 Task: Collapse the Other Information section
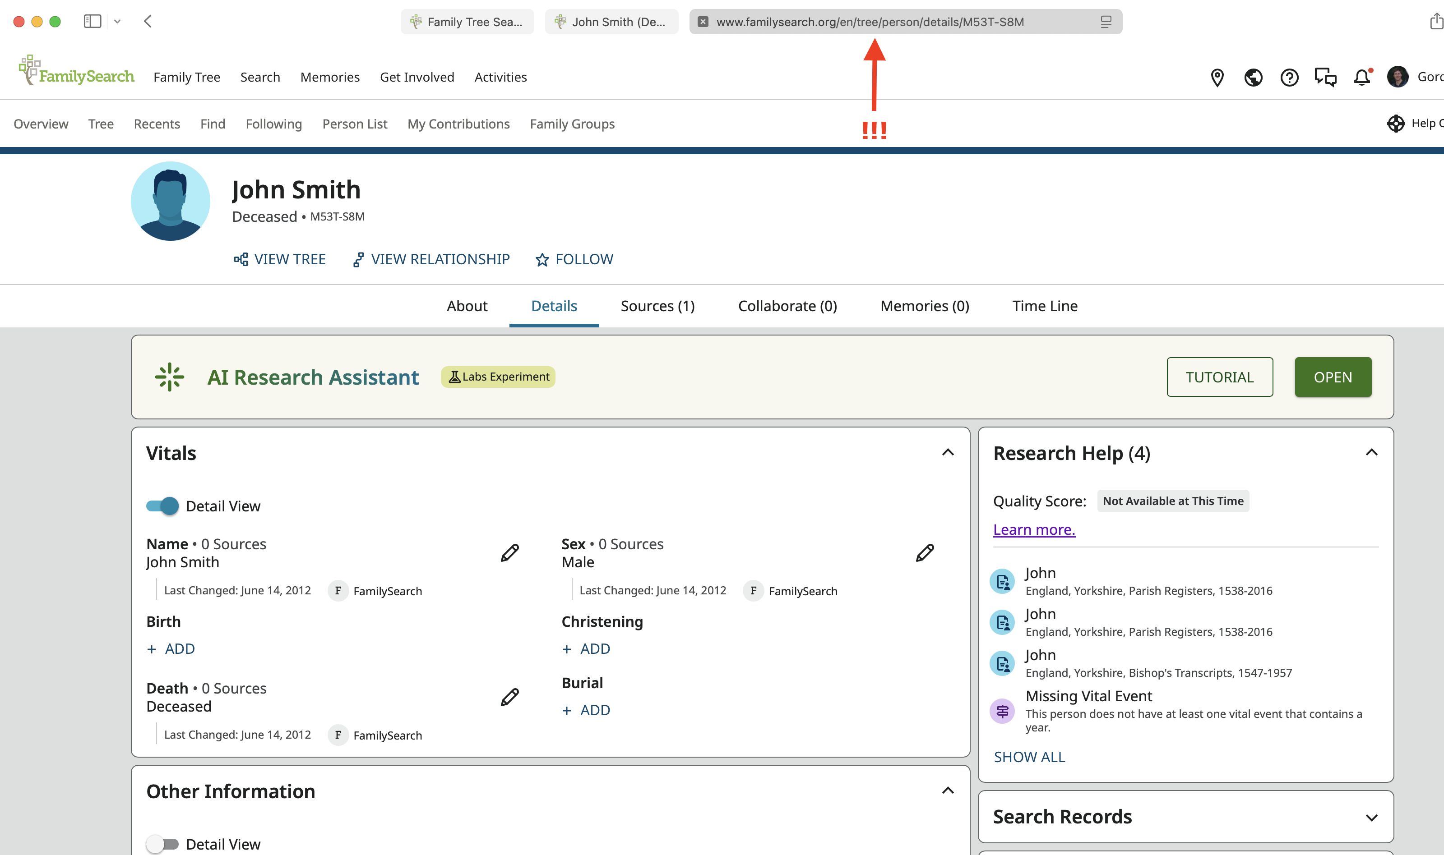pos(948,791)
